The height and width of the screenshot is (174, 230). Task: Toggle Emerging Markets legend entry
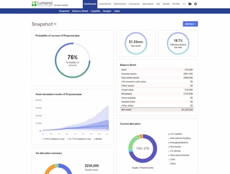pyautogui.click(x=178, y=142)
